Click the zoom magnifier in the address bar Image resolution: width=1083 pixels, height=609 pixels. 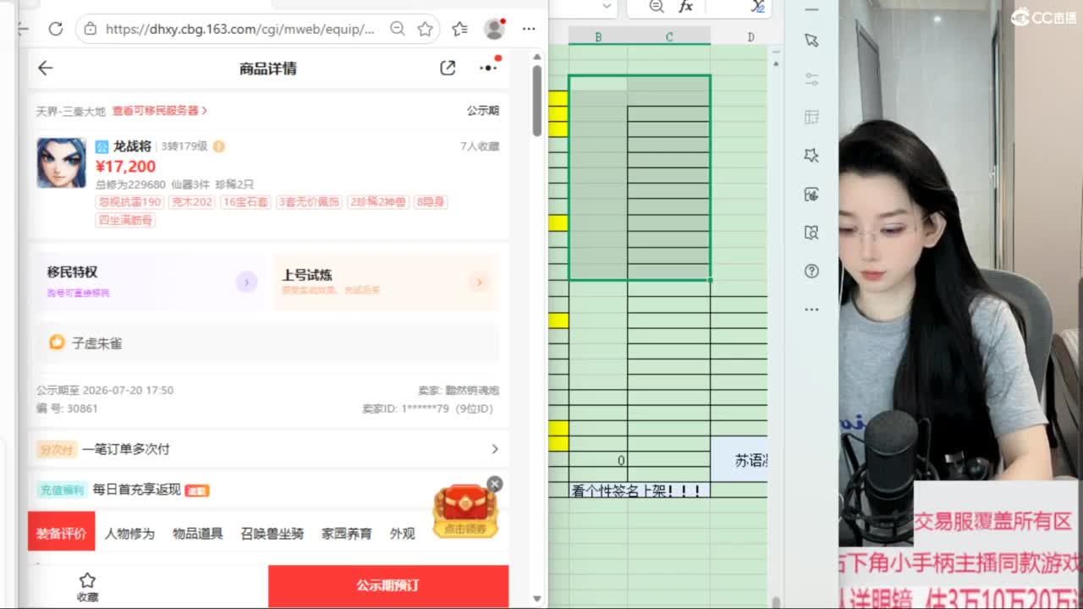[x=397, y=29]
